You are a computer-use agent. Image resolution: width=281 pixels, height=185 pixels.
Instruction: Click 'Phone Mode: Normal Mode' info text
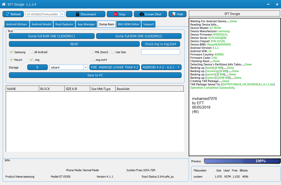pos(82,170)
